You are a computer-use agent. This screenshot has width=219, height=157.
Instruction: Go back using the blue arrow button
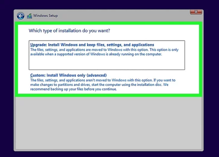pos(21,16)
